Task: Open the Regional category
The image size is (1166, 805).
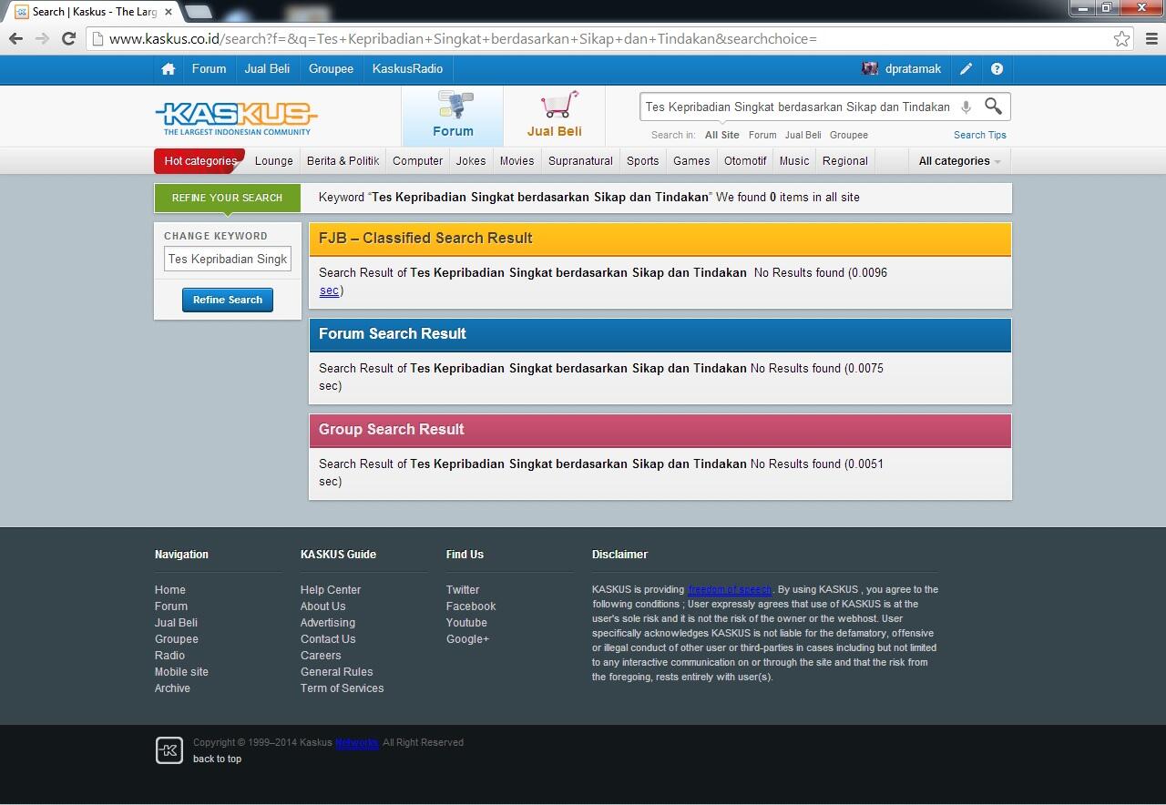Action: pyautogui.click(x=844, y=161)
